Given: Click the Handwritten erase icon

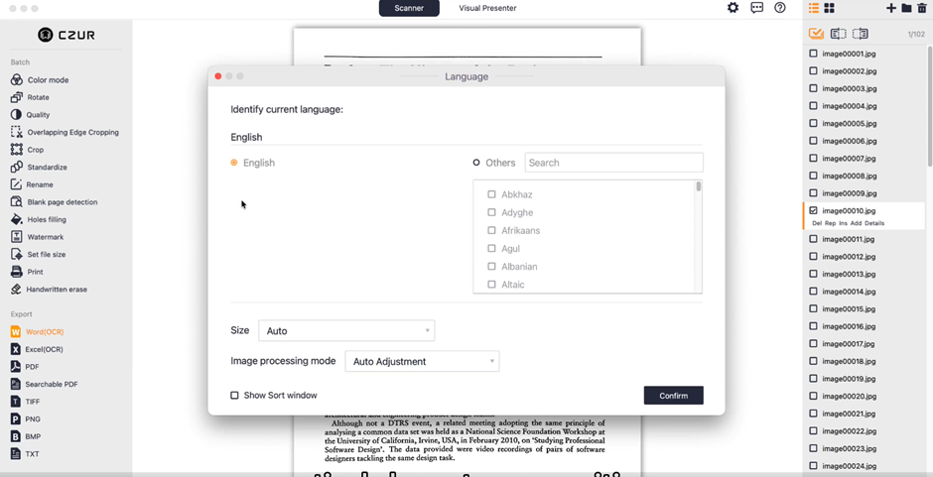Looking at the screenshot, I should [x=16, y=290].
